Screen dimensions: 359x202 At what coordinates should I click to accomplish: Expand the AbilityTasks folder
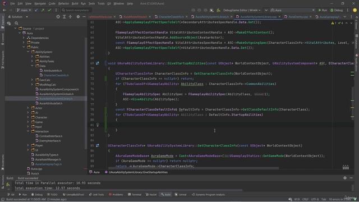(33, 61)
